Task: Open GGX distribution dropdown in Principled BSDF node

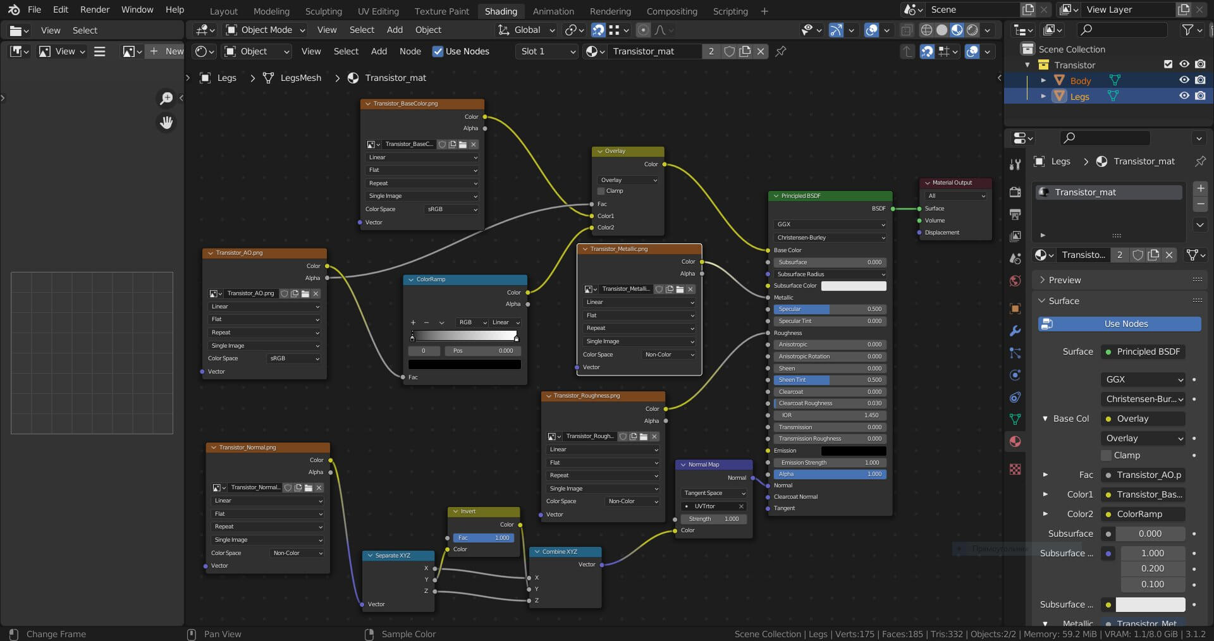Action: tap(830, 224)
